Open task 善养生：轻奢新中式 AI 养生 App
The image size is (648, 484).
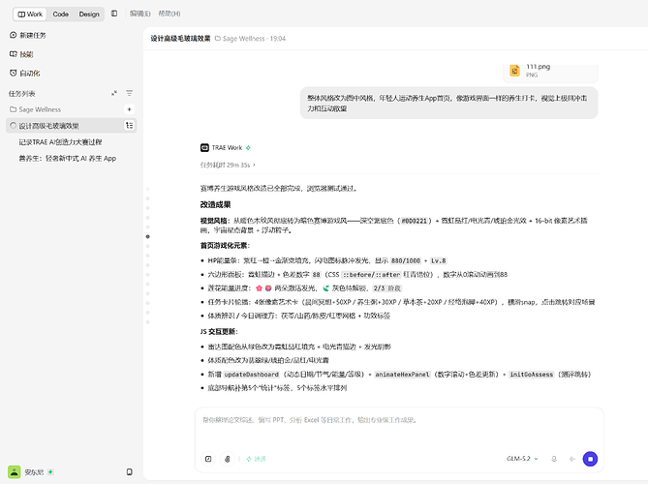(68, 159)
